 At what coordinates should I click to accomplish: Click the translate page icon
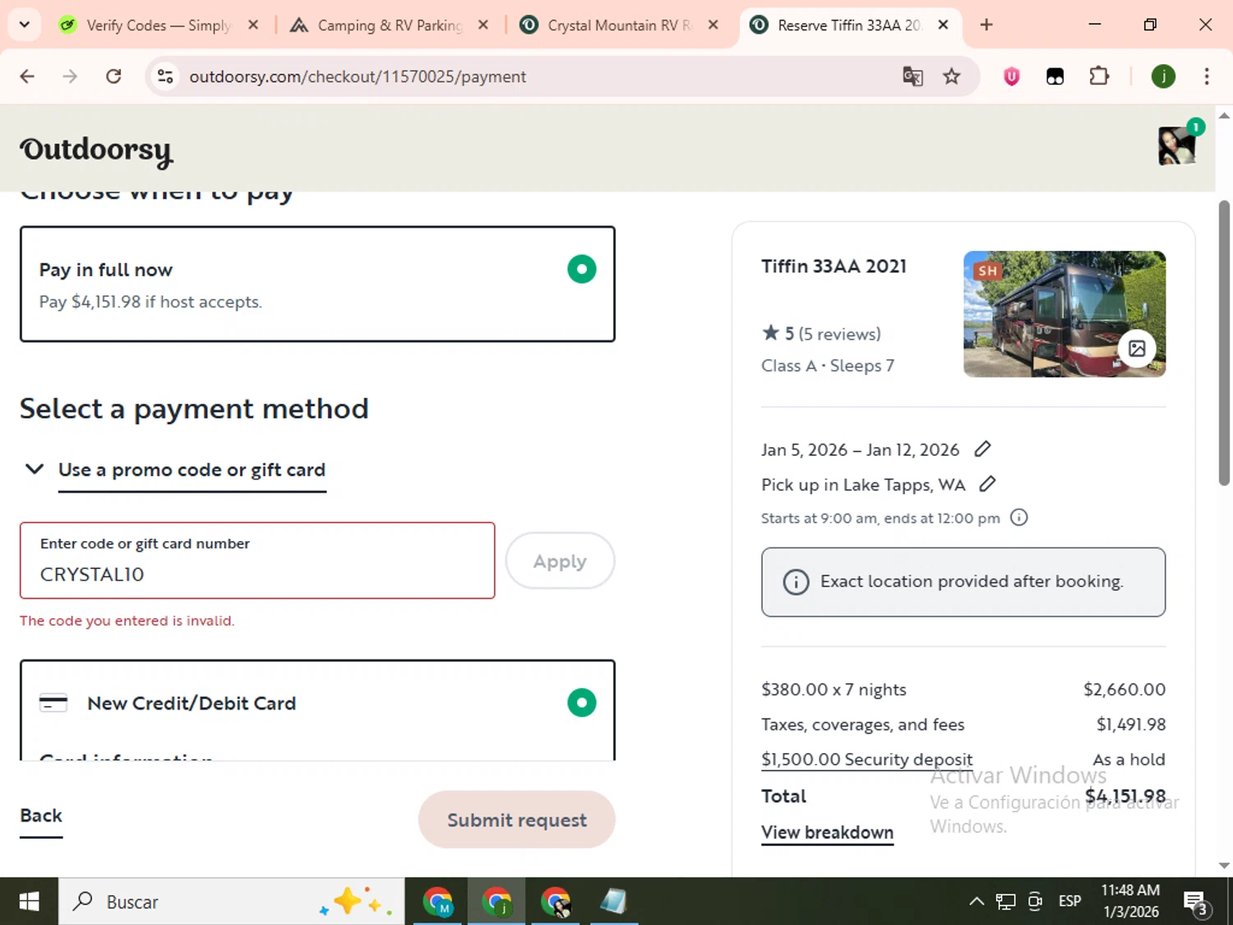[x=912, y=76]
